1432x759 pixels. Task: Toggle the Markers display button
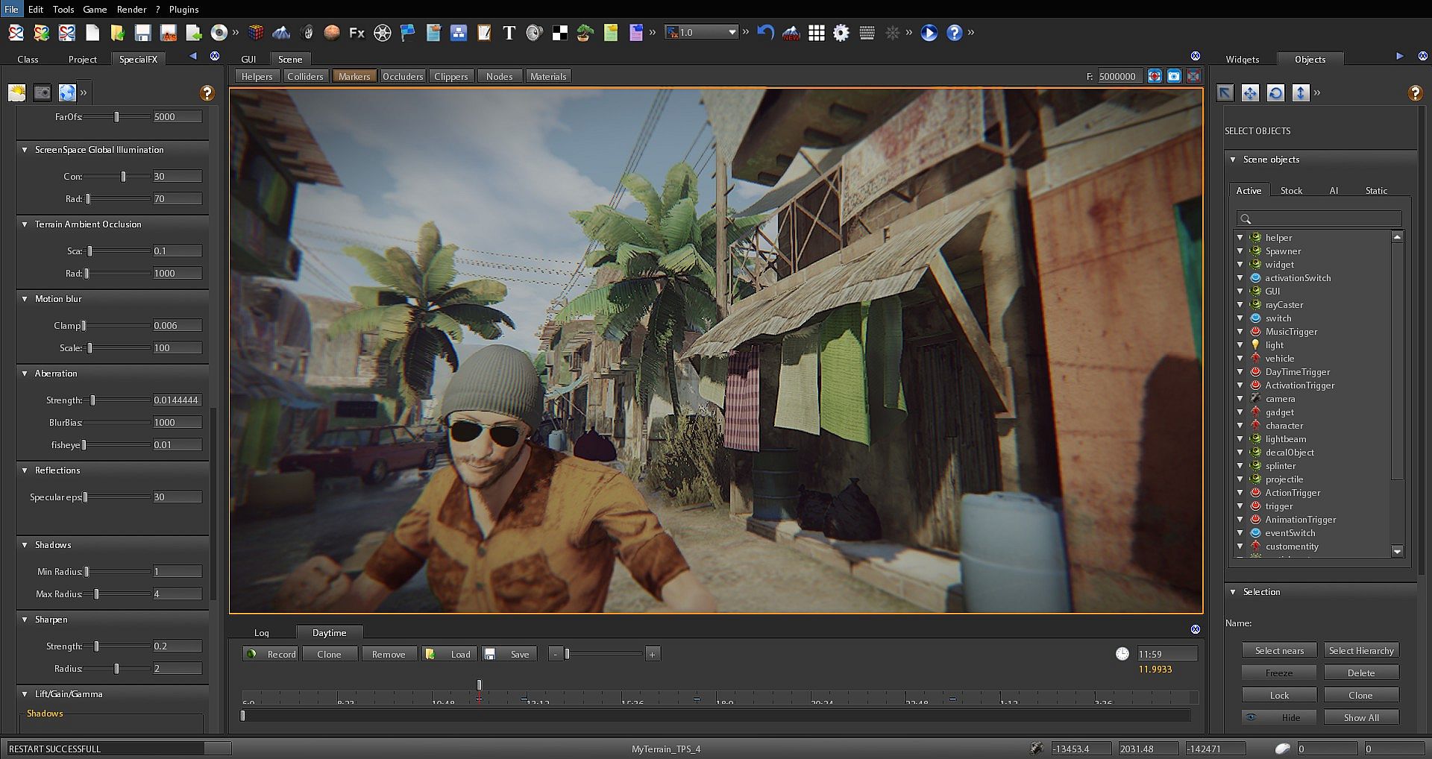click(354, 76)
